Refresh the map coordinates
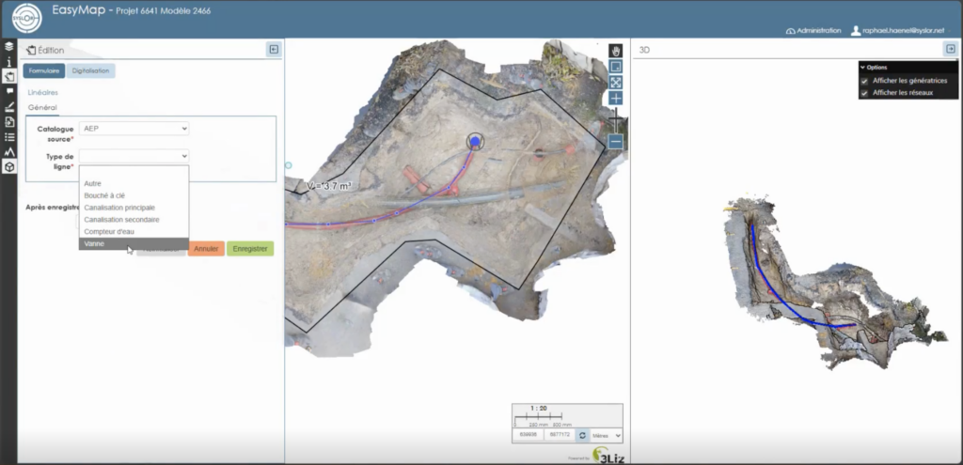963x465 pixels. tap(582, 436)
